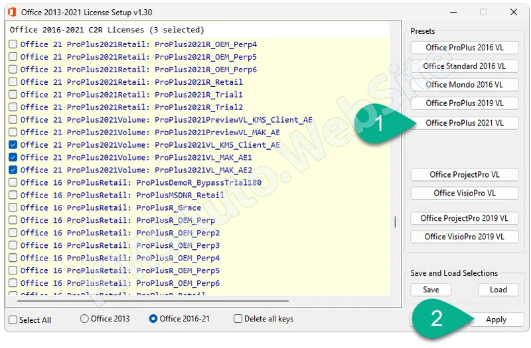Screen dimensions: 531x348
Task: Click the Office logo icon in title bar
Action: click(11, 12)
